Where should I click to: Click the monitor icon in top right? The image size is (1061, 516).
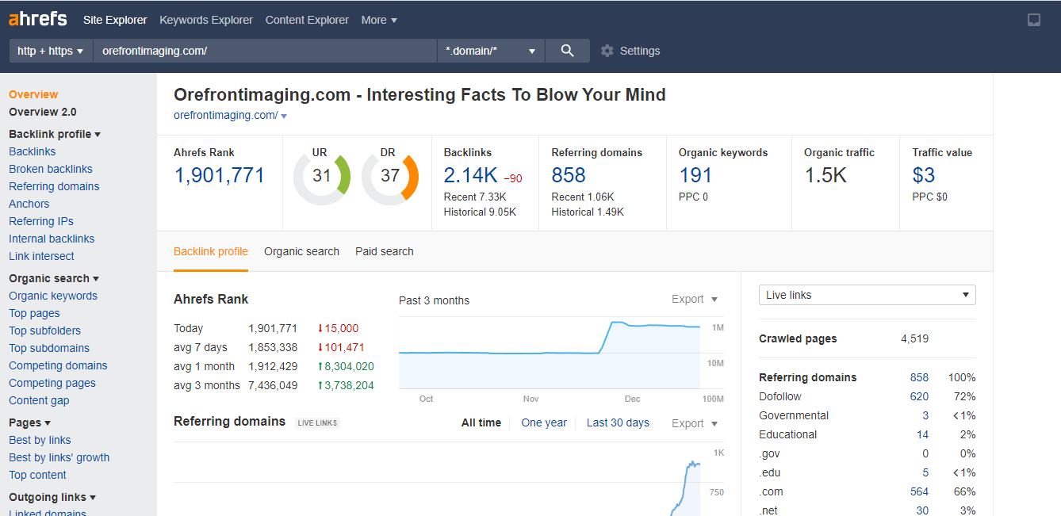tap(1034, 21)
